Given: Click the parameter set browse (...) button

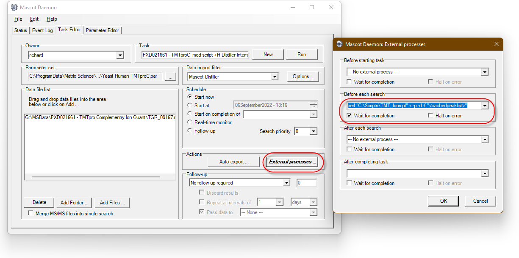Looking at the screenshot, I should [170, 76].
